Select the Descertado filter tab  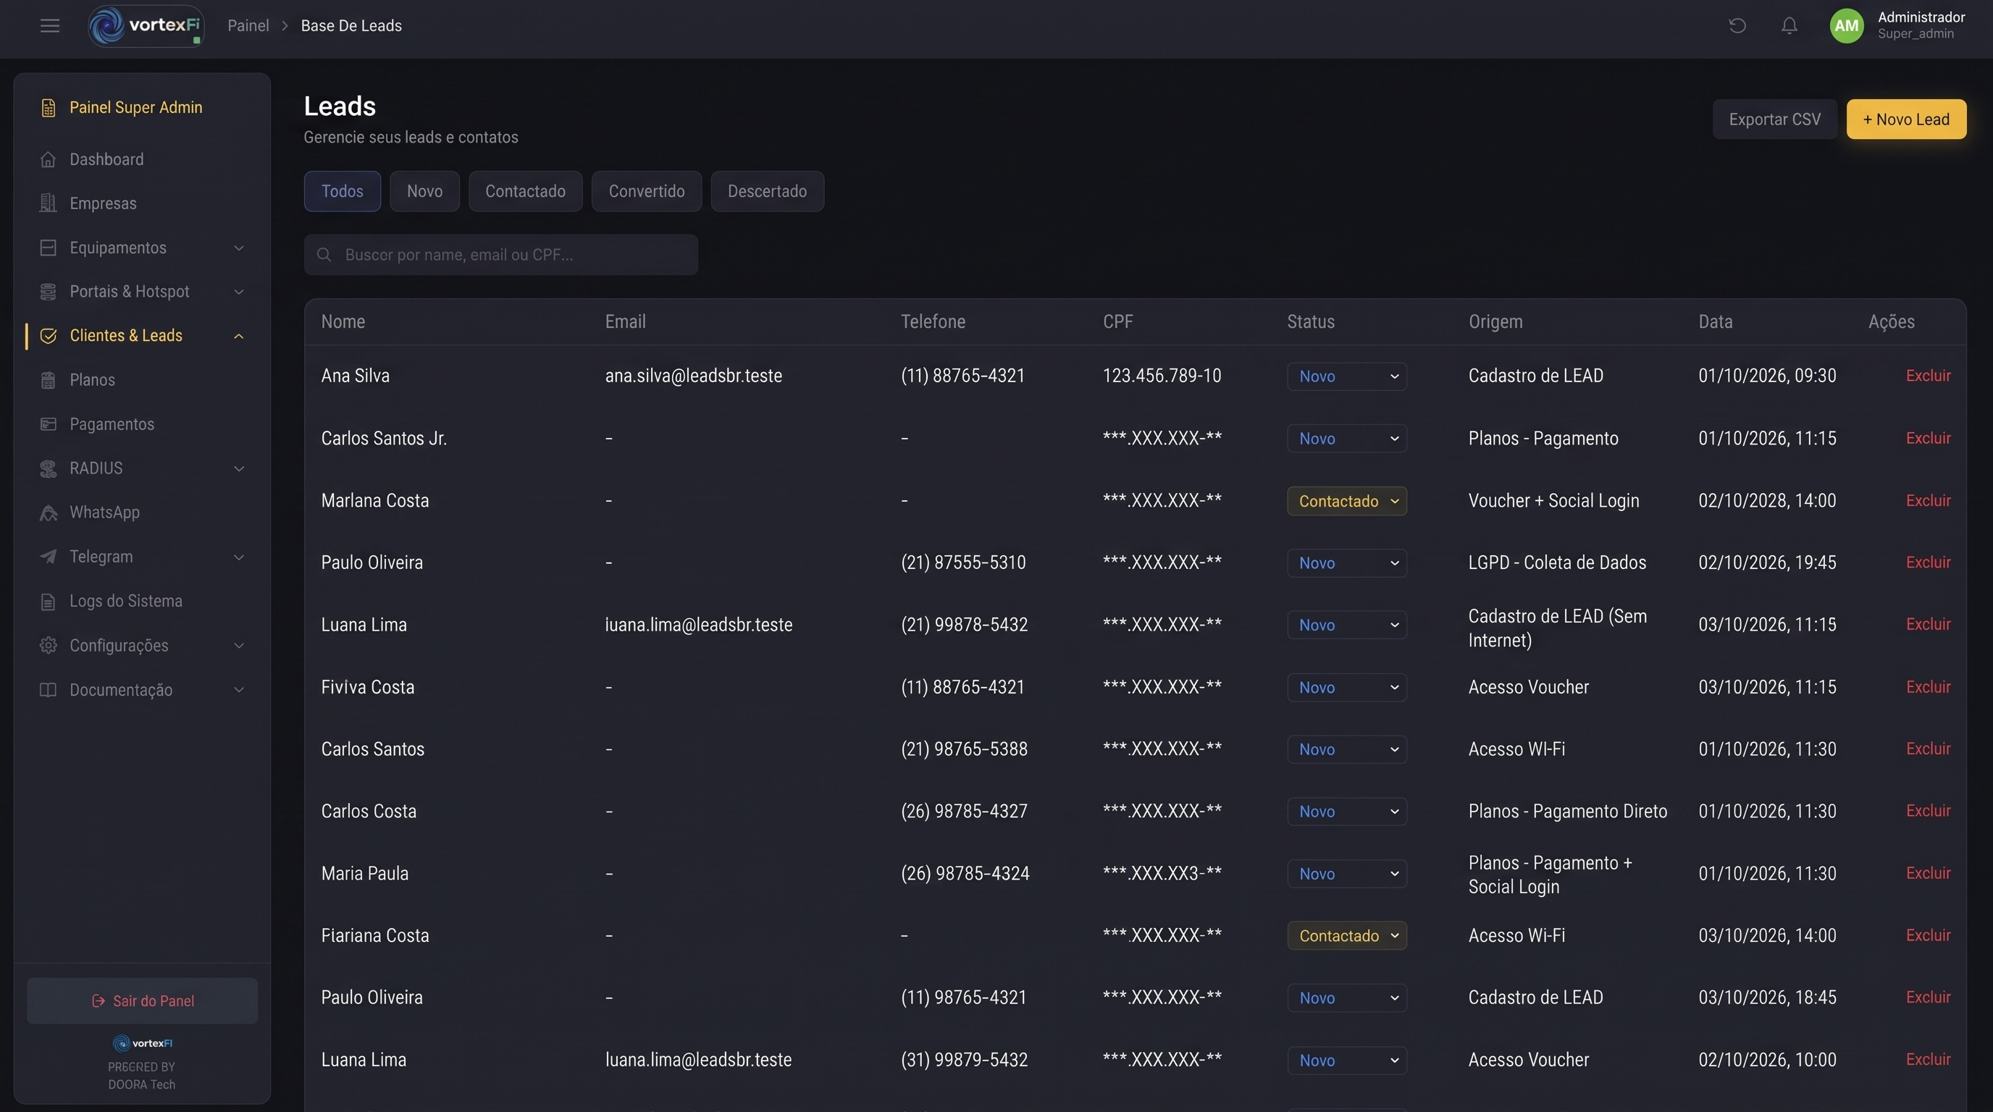[768, 191]
